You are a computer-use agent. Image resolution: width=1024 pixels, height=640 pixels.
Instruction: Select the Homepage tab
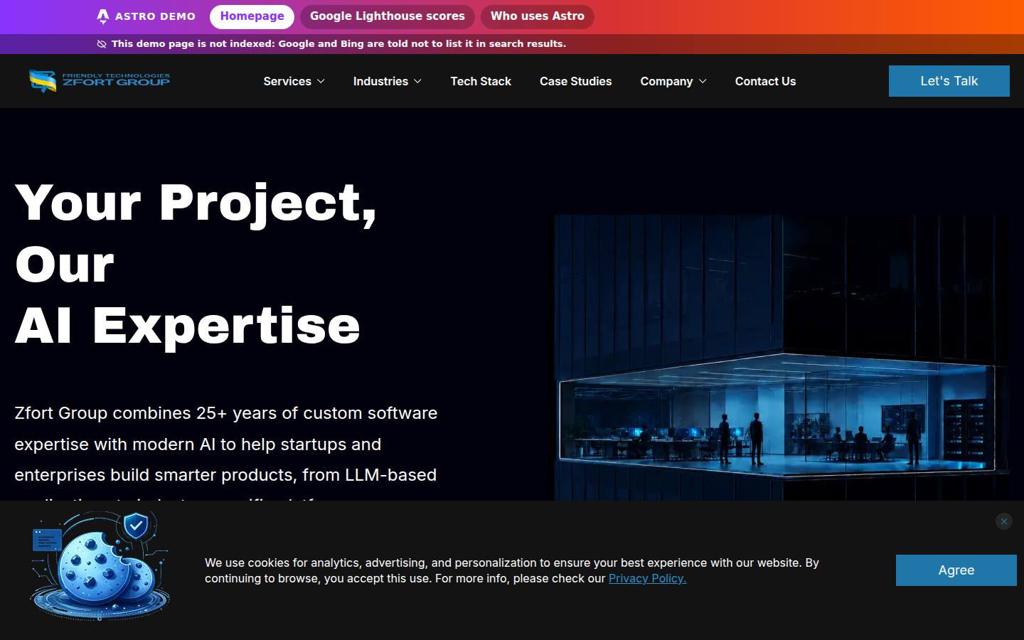pos(252,16)
